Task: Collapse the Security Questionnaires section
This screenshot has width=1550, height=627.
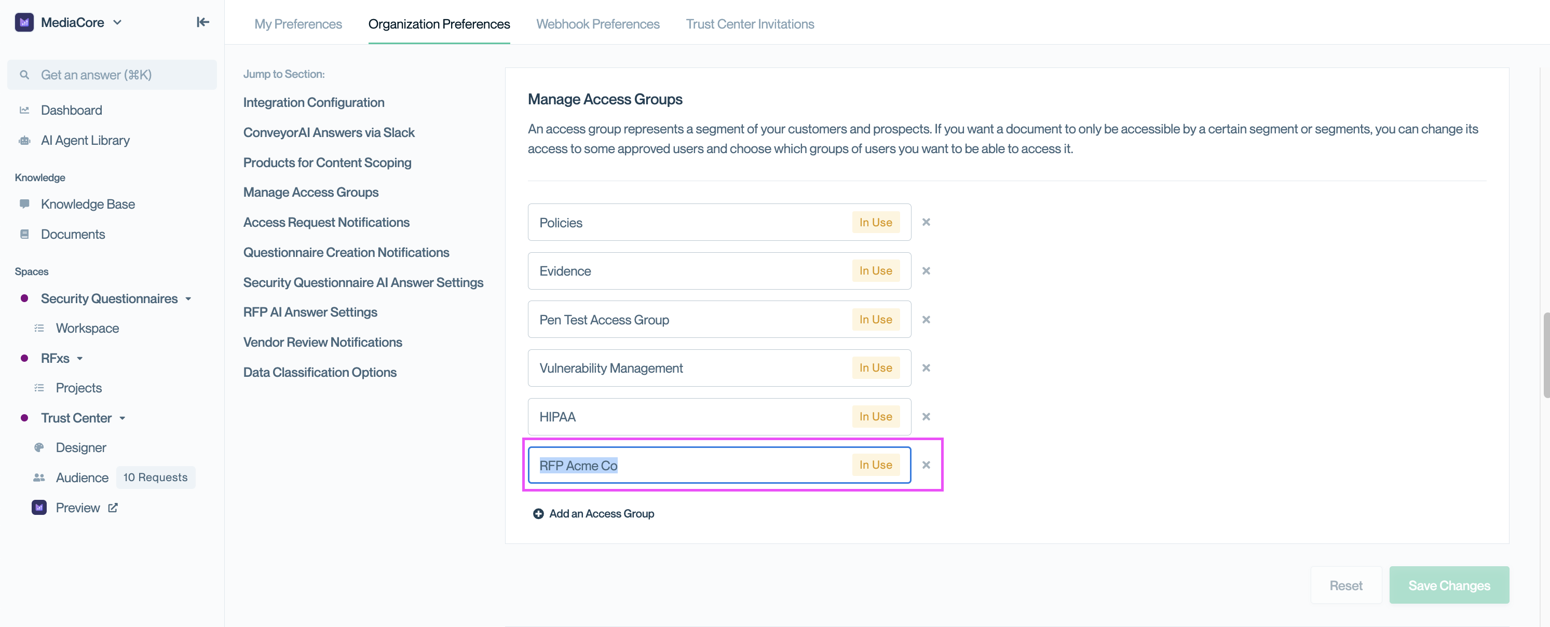Action: point(188,298)
